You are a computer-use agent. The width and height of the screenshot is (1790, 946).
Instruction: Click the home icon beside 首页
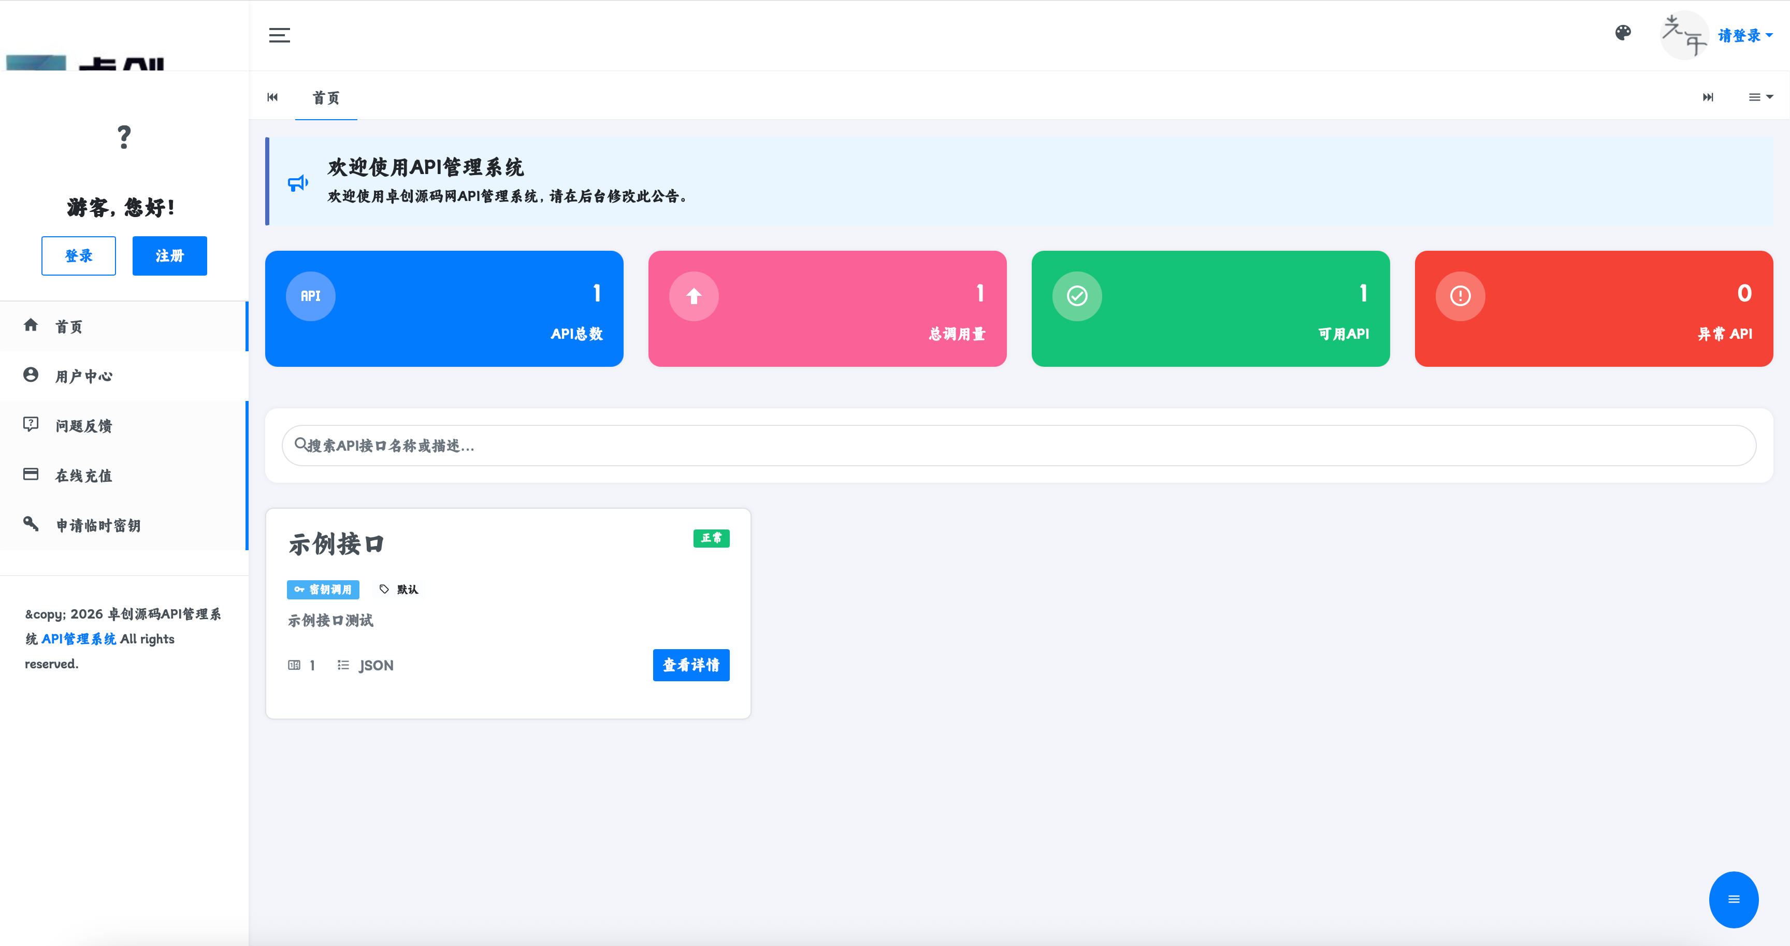31,325
